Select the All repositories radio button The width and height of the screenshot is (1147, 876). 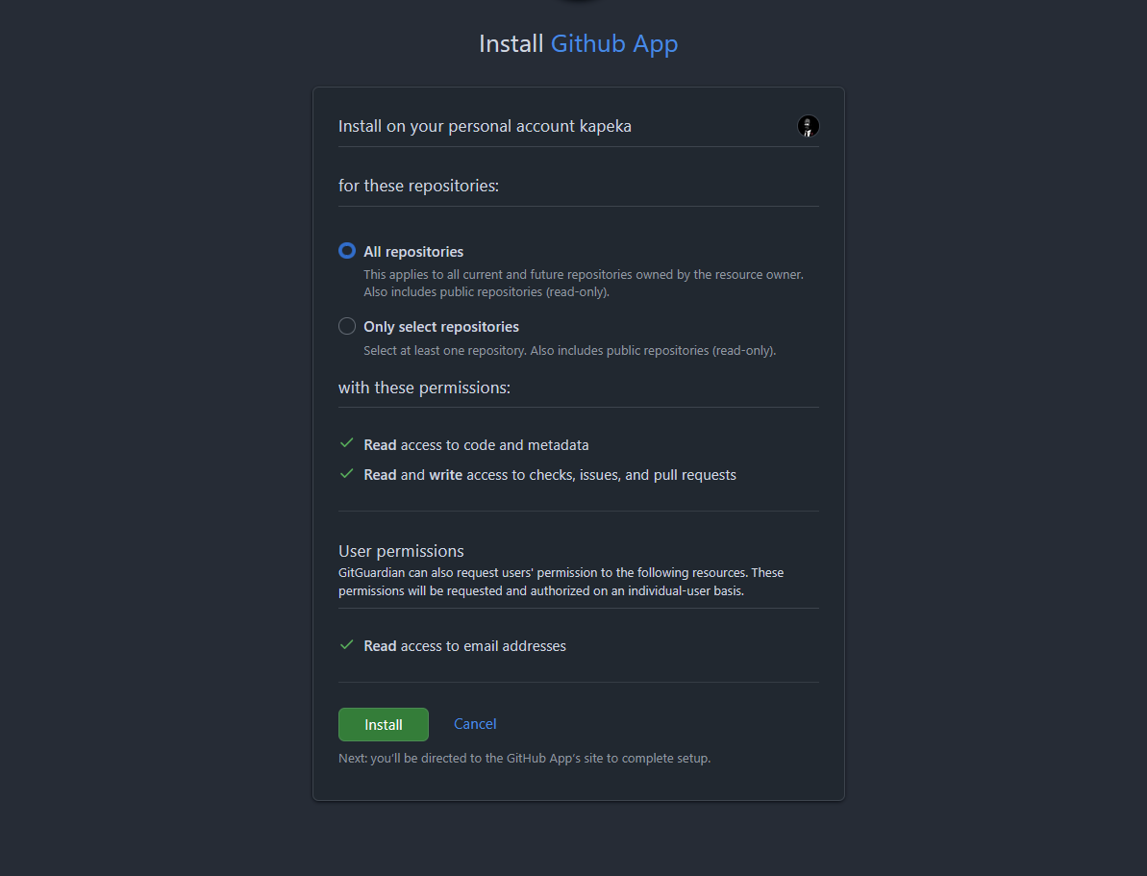click(347, 251)
